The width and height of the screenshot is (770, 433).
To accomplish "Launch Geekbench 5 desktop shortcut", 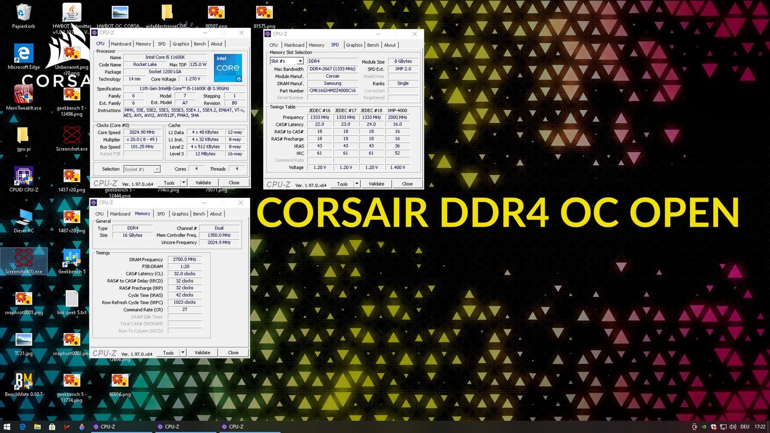I will point(72,261).
